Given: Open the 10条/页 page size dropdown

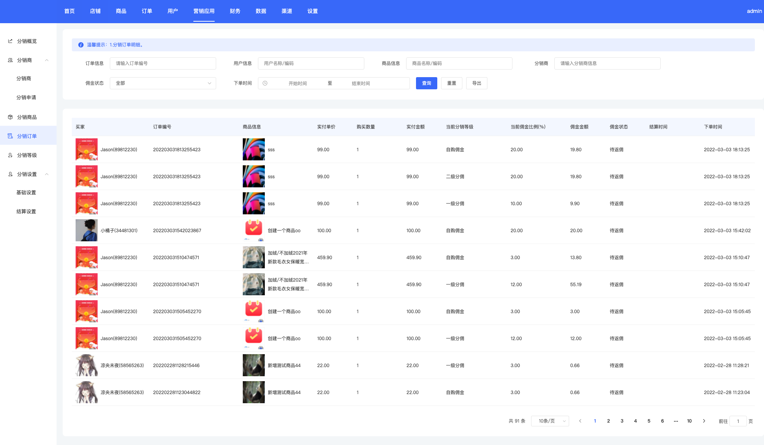Looking at the screenshot, I should coord(550,421).
